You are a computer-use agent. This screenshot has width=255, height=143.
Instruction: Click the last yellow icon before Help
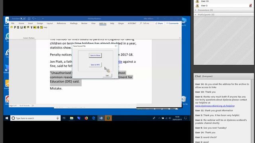tap(41, 27)
